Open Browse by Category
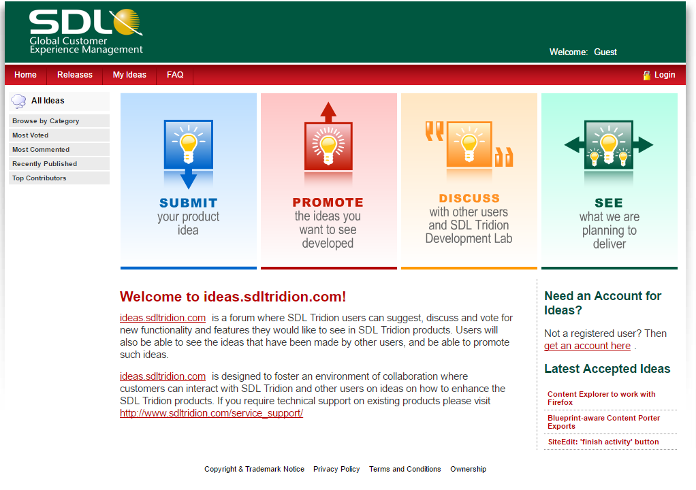696x490 pixels. [x=59, y=121]
